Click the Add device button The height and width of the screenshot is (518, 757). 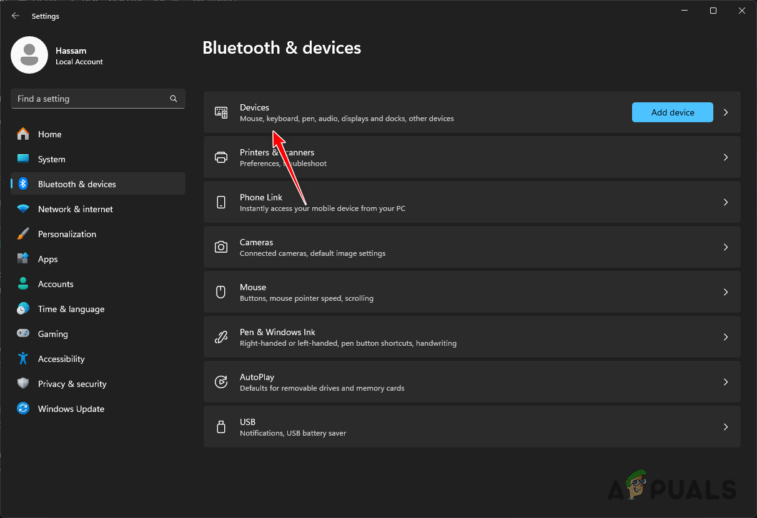pos(672,112)
